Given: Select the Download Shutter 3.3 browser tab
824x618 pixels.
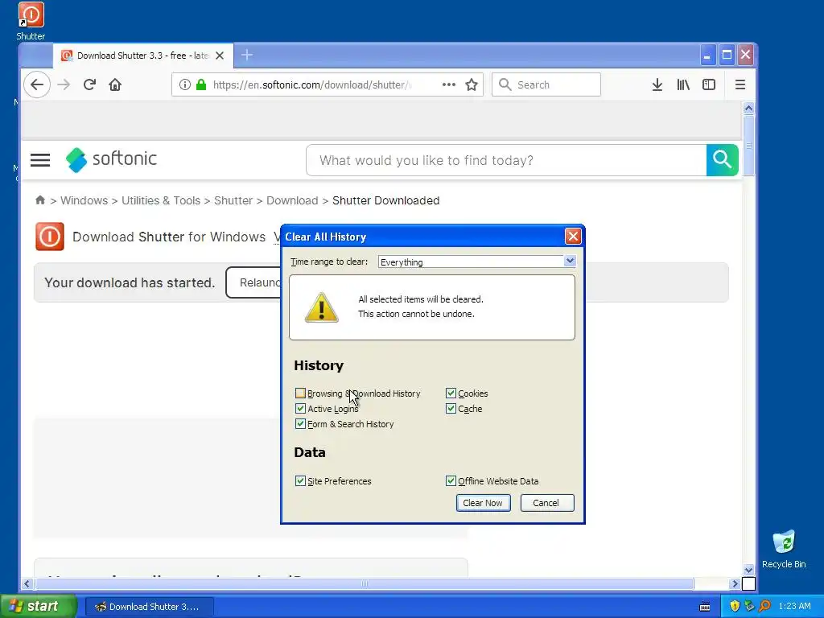Looking at the screenshot, I should pos(143,56).
